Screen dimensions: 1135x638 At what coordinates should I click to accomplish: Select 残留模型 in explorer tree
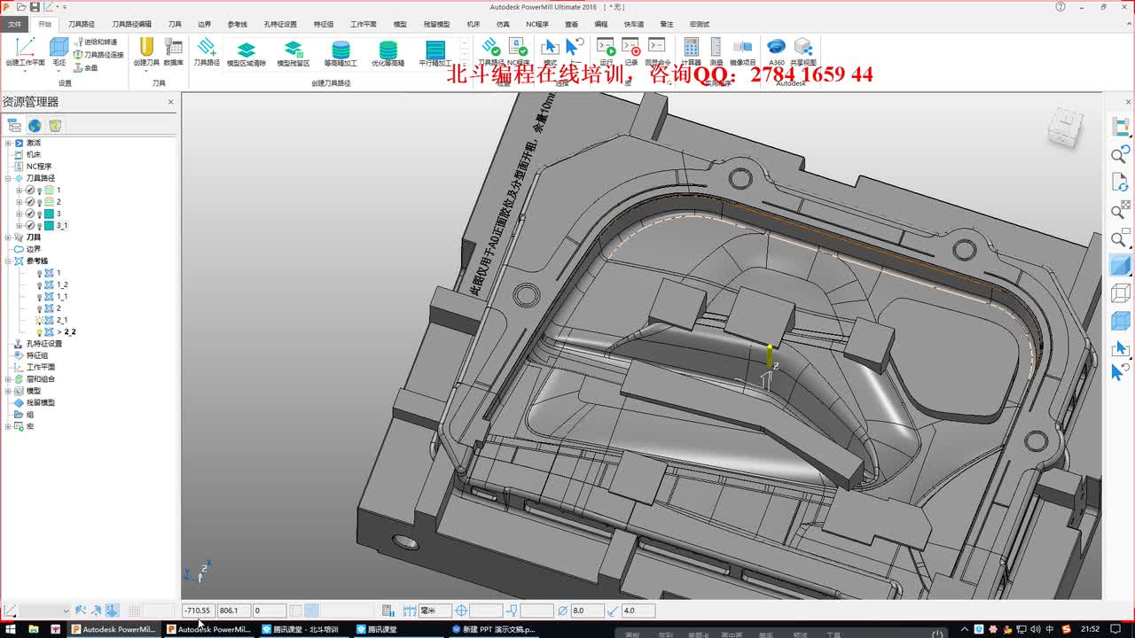(40, 403)
